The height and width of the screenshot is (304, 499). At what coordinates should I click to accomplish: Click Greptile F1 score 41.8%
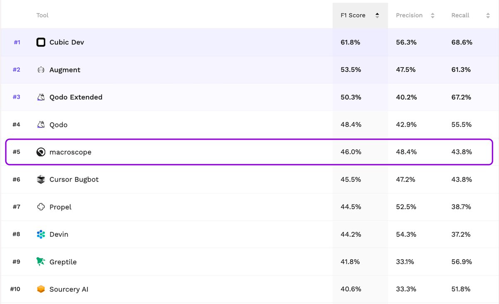point(350,262)
